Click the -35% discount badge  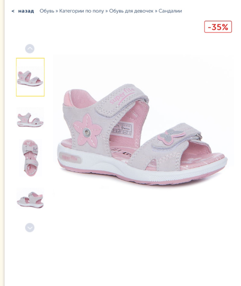218,27
